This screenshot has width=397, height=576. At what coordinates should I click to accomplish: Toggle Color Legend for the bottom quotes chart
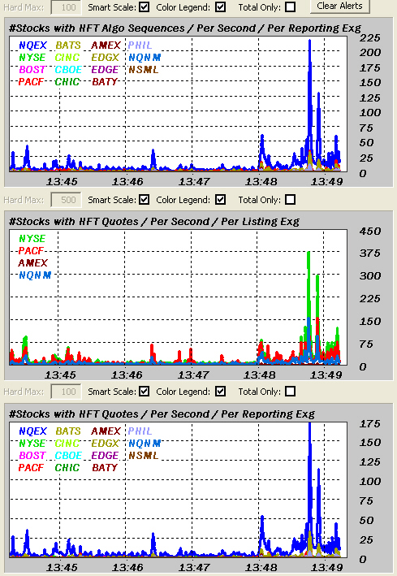click(220, 392)
